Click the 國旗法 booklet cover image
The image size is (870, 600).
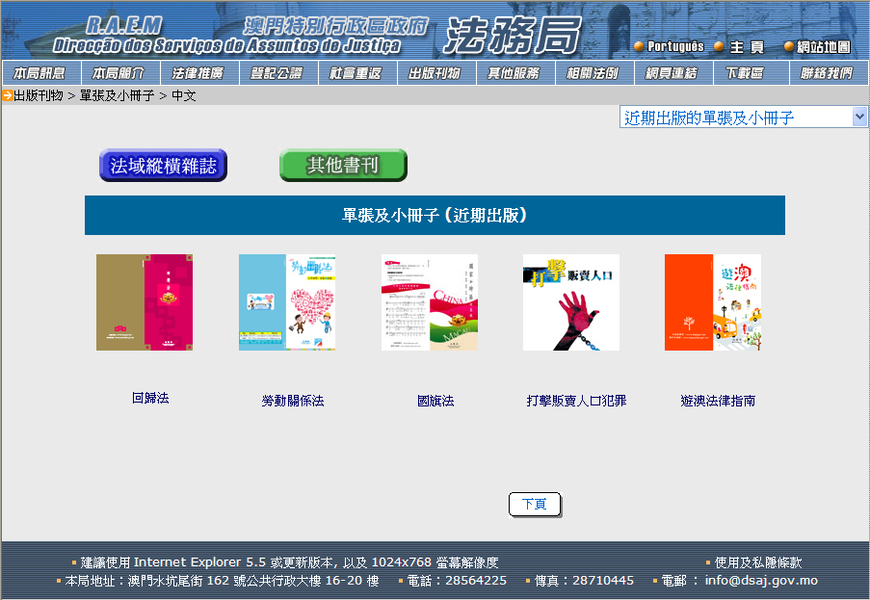tap(429, 302)
